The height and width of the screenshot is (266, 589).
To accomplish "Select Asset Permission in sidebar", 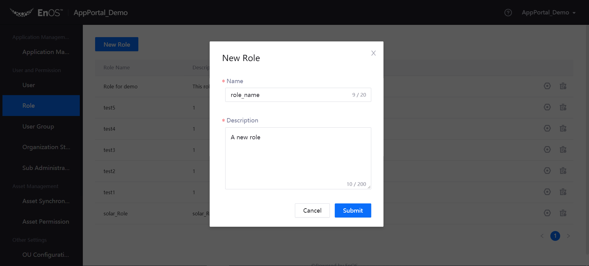I will [x=46, y=222].
